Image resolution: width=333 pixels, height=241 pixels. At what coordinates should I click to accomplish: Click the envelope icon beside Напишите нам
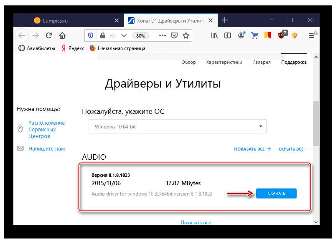(x=20, y=148)
